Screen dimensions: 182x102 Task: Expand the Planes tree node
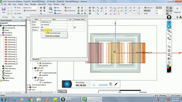pyautogui.click(x=28, y=87)
